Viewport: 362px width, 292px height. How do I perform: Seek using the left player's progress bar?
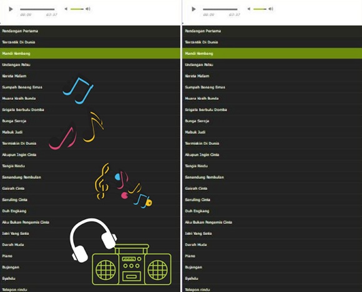pos(37,9)
